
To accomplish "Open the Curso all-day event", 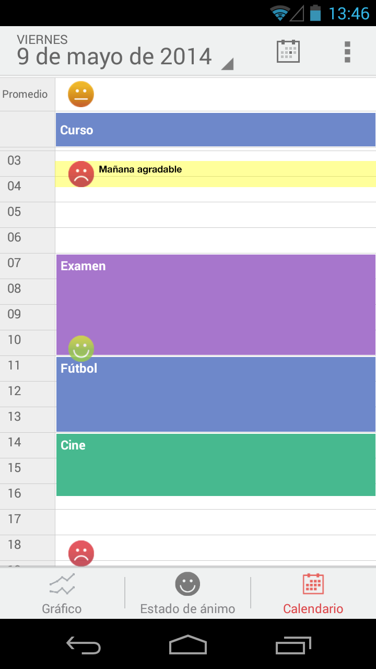I will [215, 130].
